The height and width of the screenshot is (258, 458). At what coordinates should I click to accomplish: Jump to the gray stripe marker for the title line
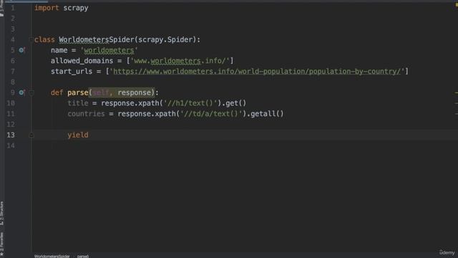tap(457, 103)
